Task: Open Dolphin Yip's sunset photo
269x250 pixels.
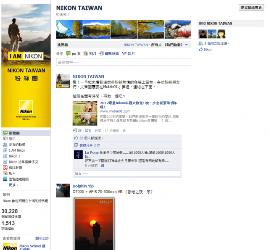Action: [94, 224]
